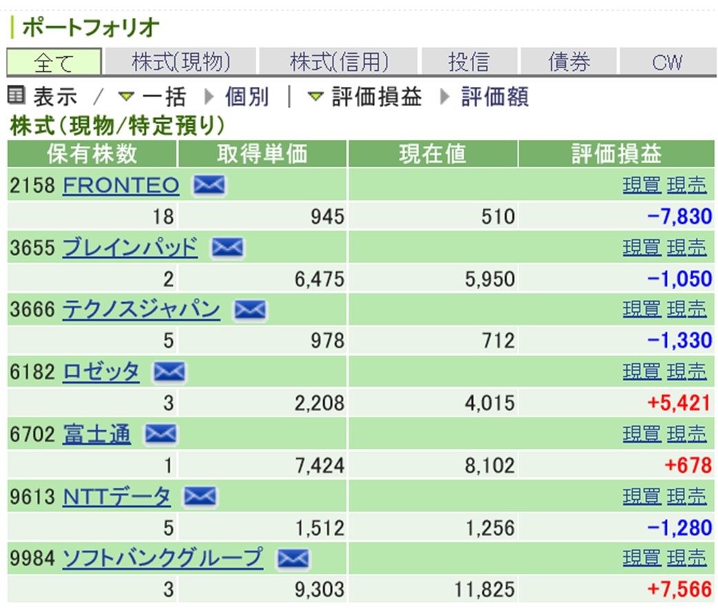718x610 pixels.
Task: Open the 投信 tab
Action: pos(469,61)
